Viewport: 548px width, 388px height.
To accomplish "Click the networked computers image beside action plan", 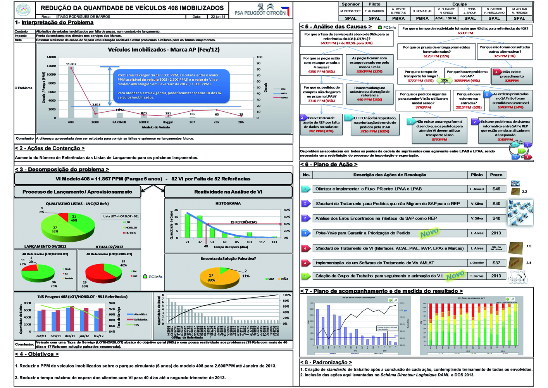I will click(520, 213).
